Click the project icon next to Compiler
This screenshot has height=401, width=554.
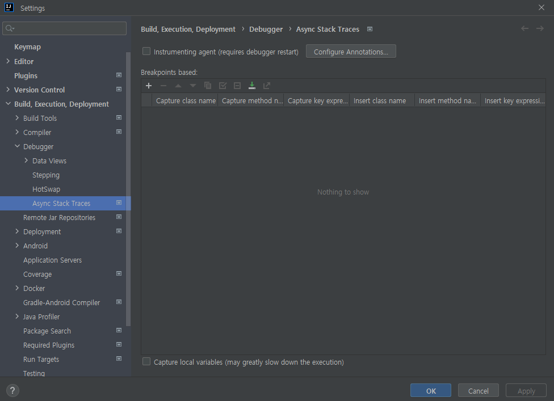pos(119,132)
